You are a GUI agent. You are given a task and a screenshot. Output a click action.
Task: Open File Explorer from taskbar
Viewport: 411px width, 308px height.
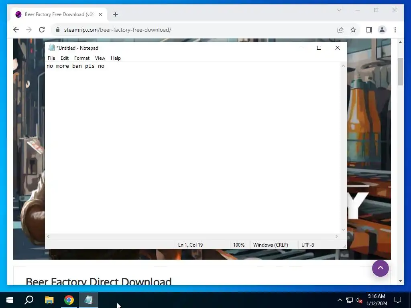(49, 300)
